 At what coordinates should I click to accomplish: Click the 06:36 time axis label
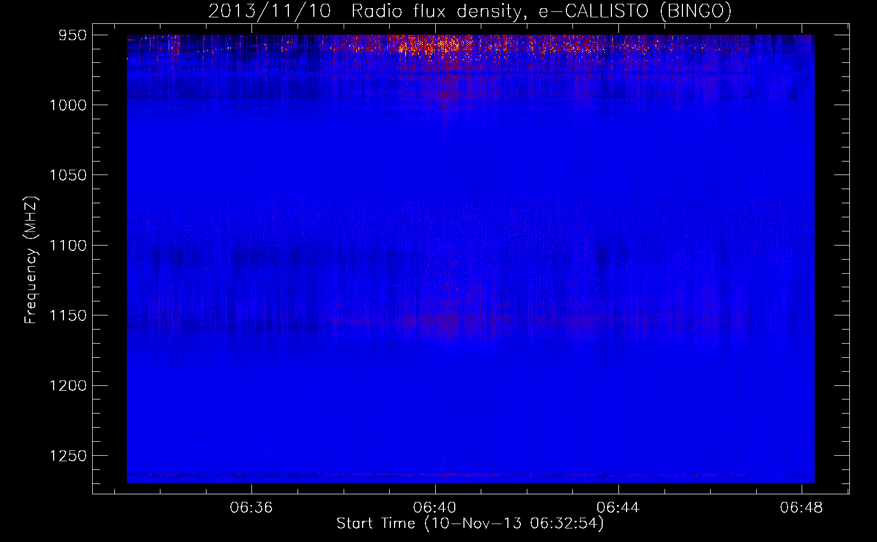point(252,508)
